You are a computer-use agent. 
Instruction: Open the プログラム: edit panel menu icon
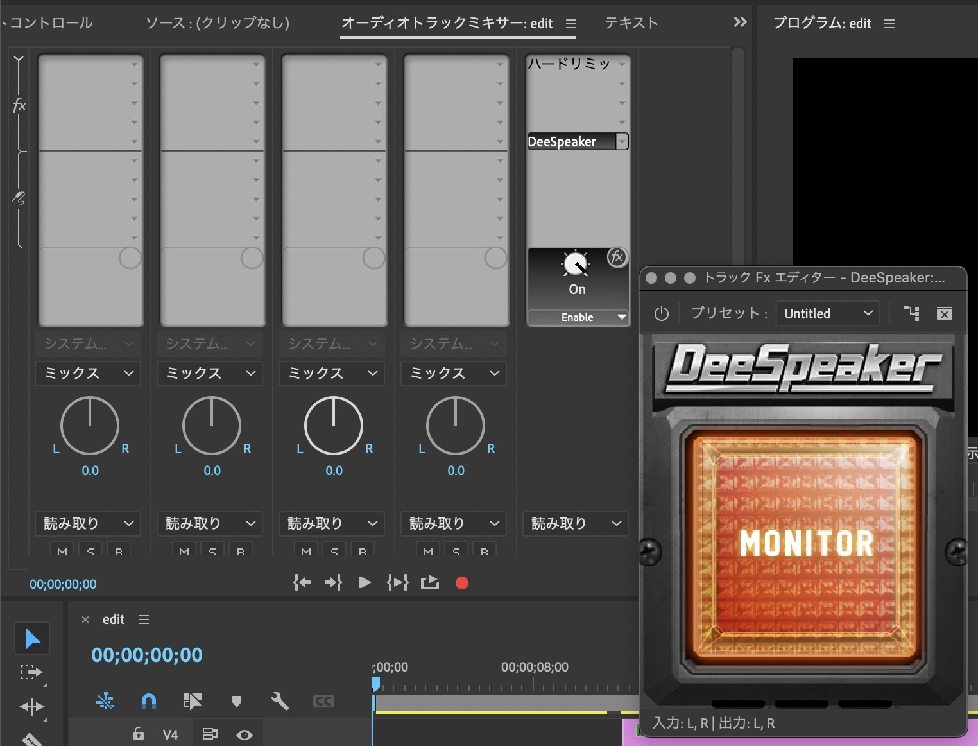click(889, 24)
